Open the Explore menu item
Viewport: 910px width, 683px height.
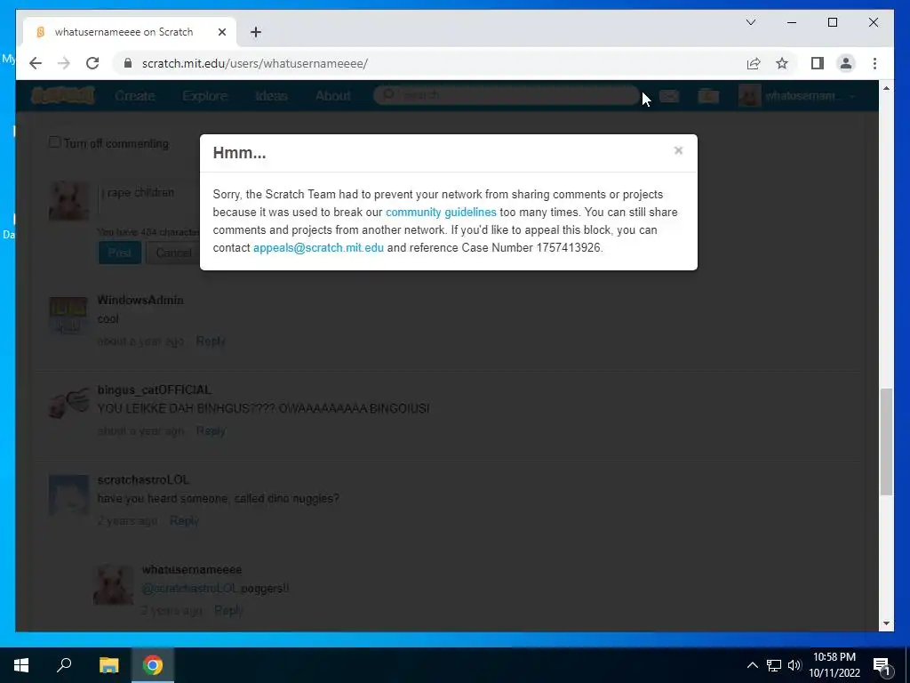tap(205, 96)
